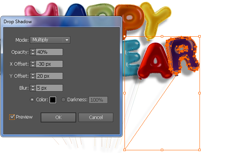
Task: Click the selected purple R balloon letter
Action: [183, 55]
